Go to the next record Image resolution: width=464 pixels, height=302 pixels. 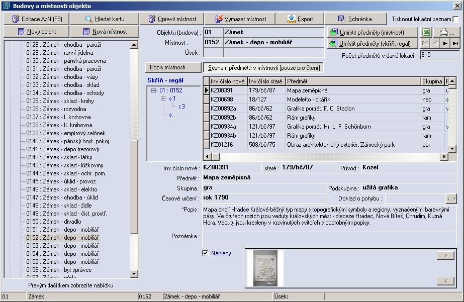point(445,44)
